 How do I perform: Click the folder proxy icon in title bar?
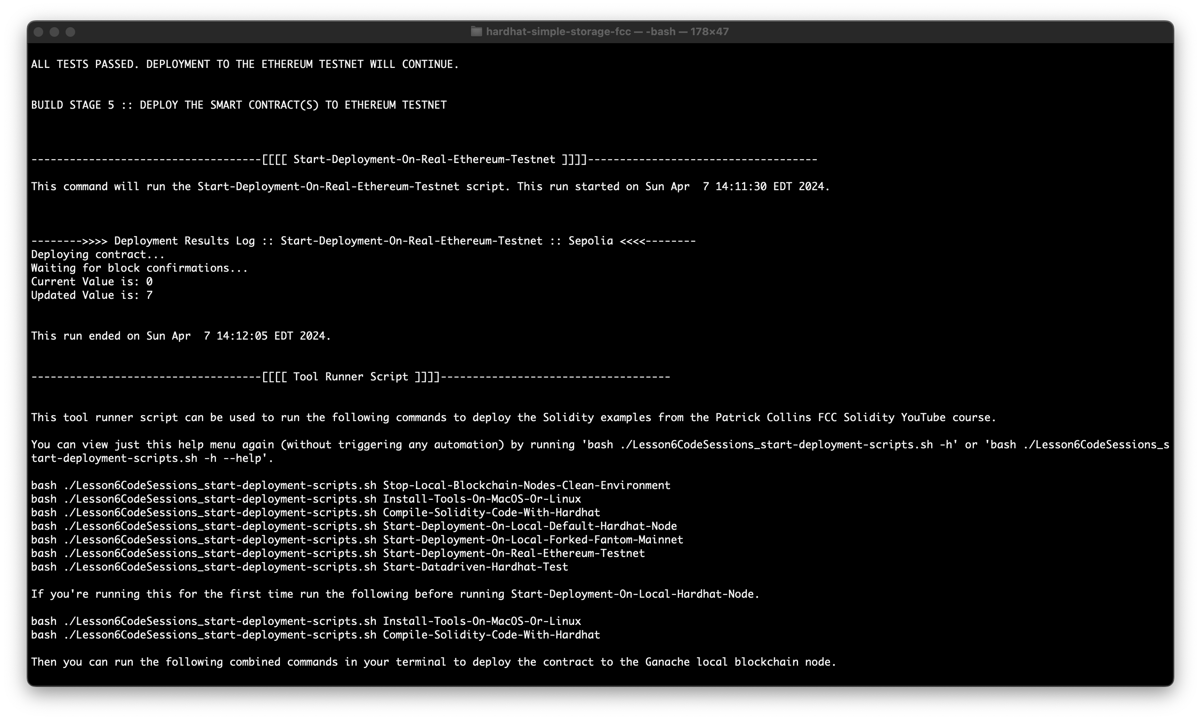[476, 32]
